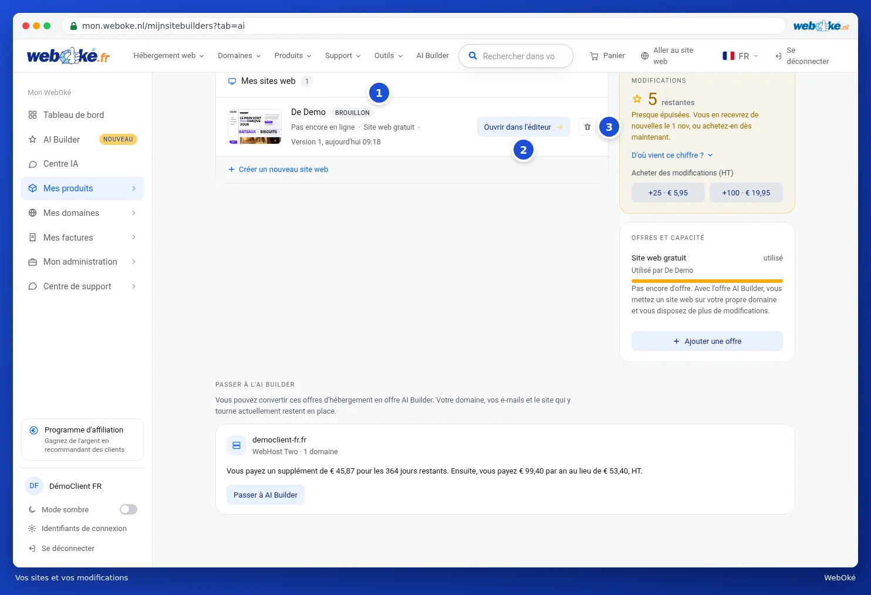Click the AI Builder star icon in sidebar

coord(33,140)
